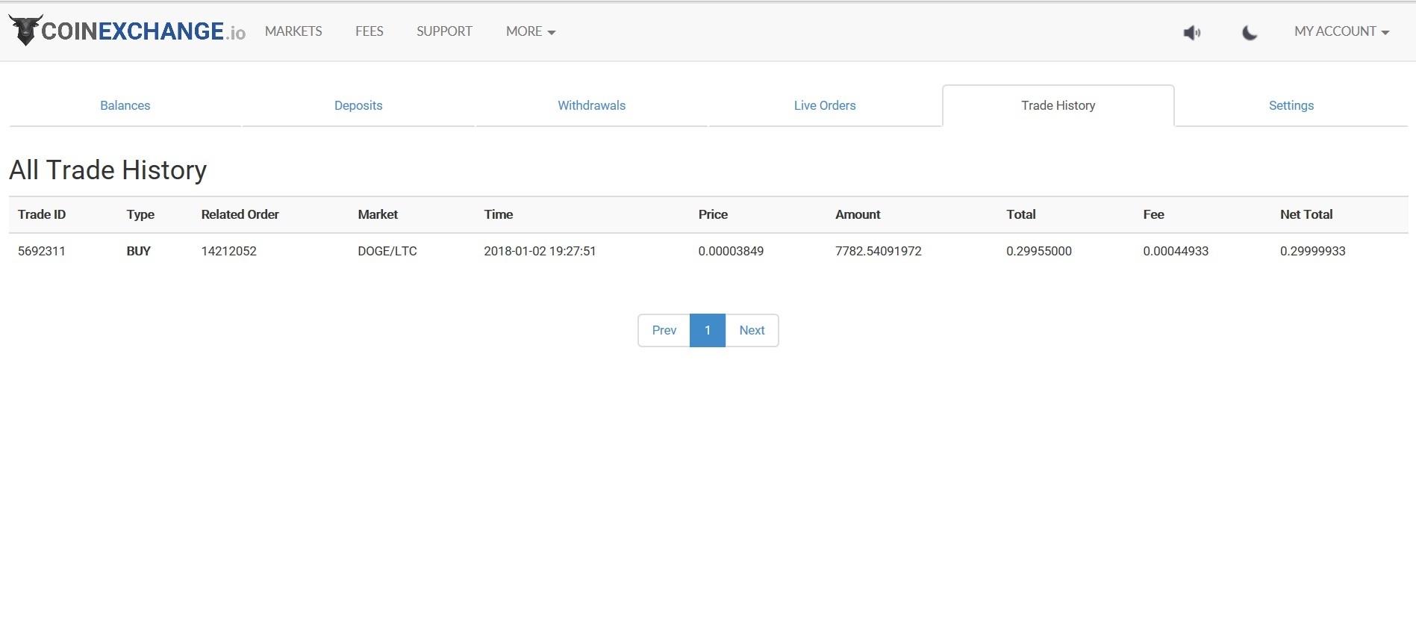Select price value 0.00003849
The width and height of the screenshot is (1416, 634).
click(x=731, y=251)
